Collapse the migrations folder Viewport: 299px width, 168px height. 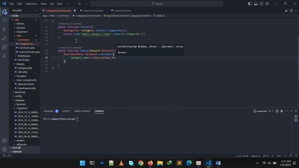pos(22,108)
